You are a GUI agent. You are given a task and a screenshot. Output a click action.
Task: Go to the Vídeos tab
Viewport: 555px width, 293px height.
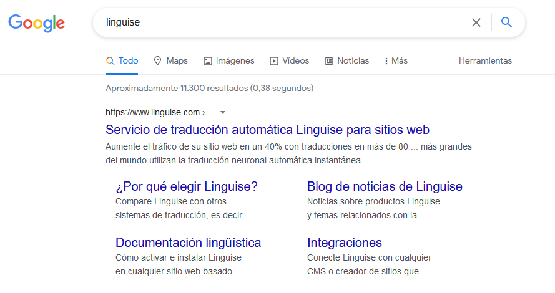click(x=289, y=61)
